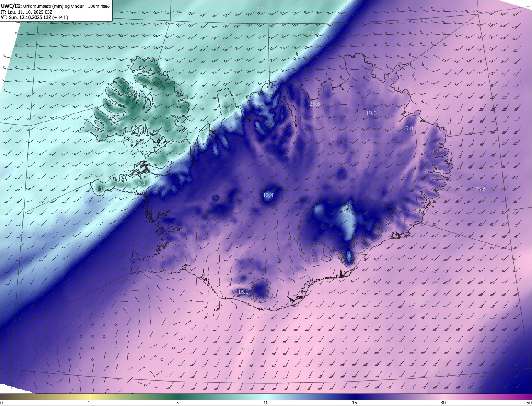Click the colorbar tick label 5

(x=177, y=403)
